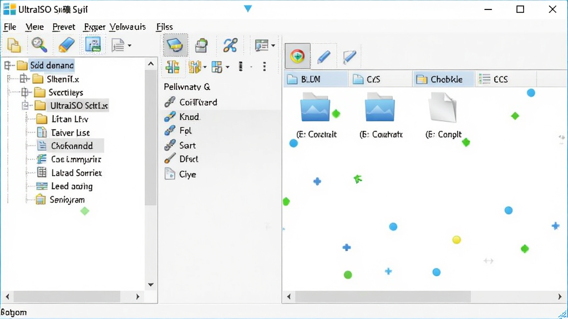Viewport: 568px width, 319px height.
Task: Click the grey document lines toolbar icon
Action: (118, 45)
